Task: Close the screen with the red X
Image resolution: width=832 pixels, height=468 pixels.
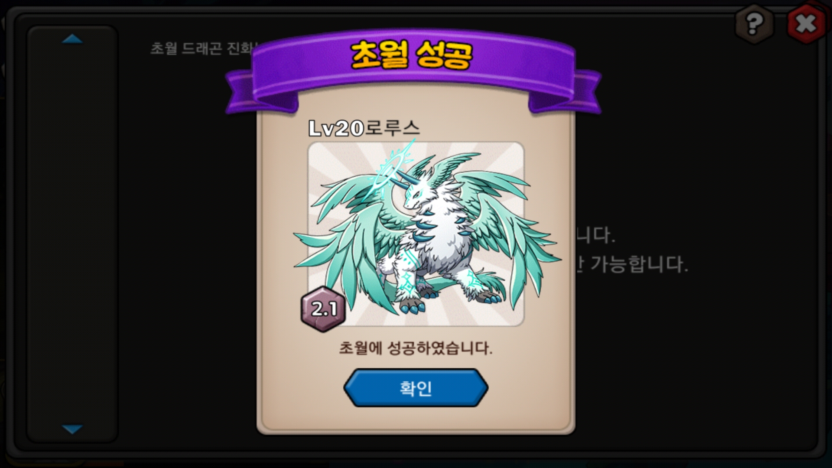Action: click(x=806, y=23)
